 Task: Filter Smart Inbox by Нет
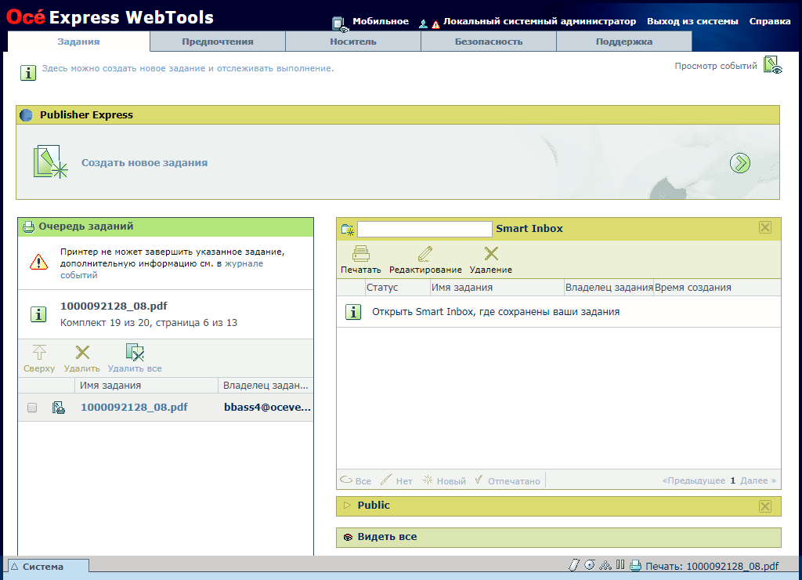396,480
